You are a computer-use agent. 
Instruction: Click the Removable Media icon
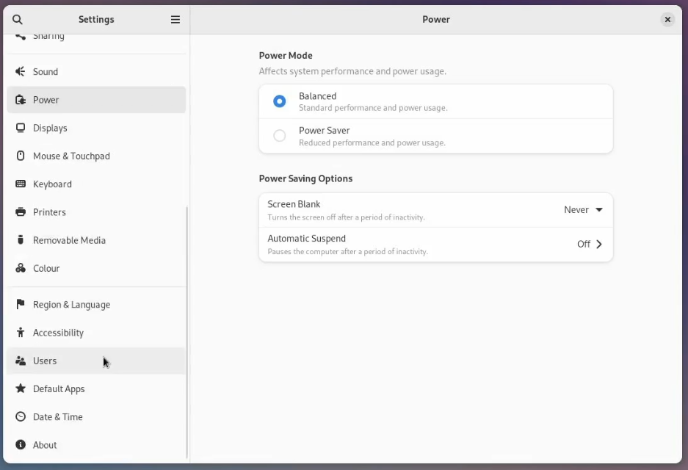coord(21,240)
